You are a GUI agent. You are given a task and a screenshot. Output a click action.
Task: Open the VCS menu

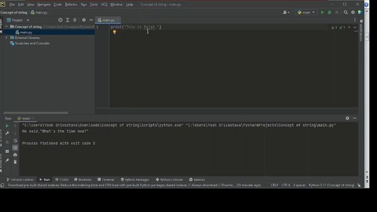tap(104, 5)
